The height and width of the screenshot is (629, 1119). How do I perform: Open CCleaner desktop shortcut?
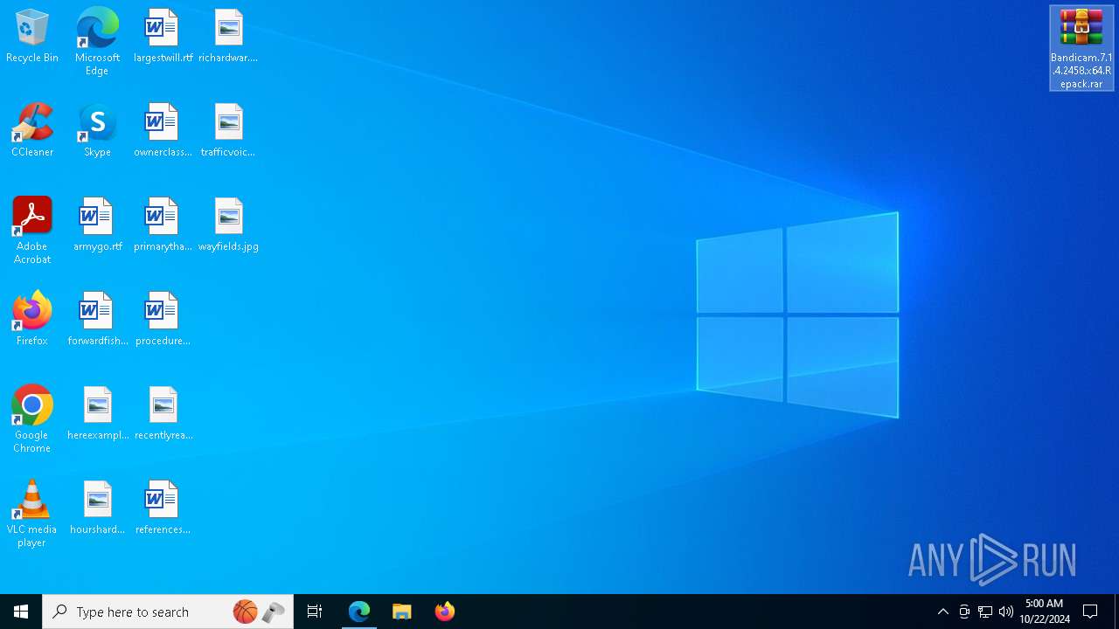[x=32, y=131]
